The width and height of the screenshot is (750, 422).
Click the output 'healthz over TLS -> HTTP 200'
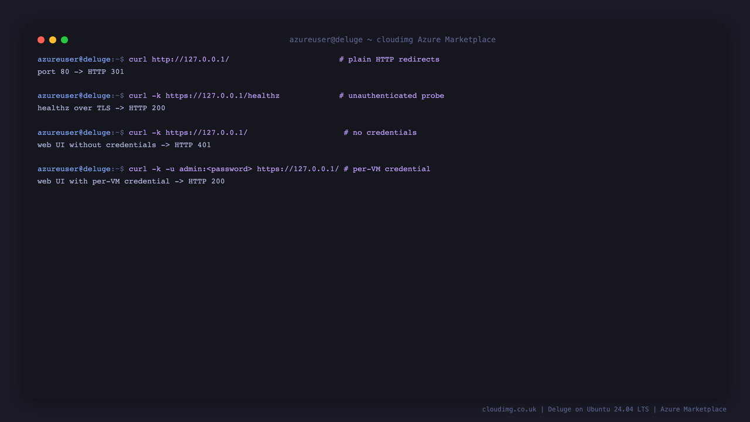(101, 108)
